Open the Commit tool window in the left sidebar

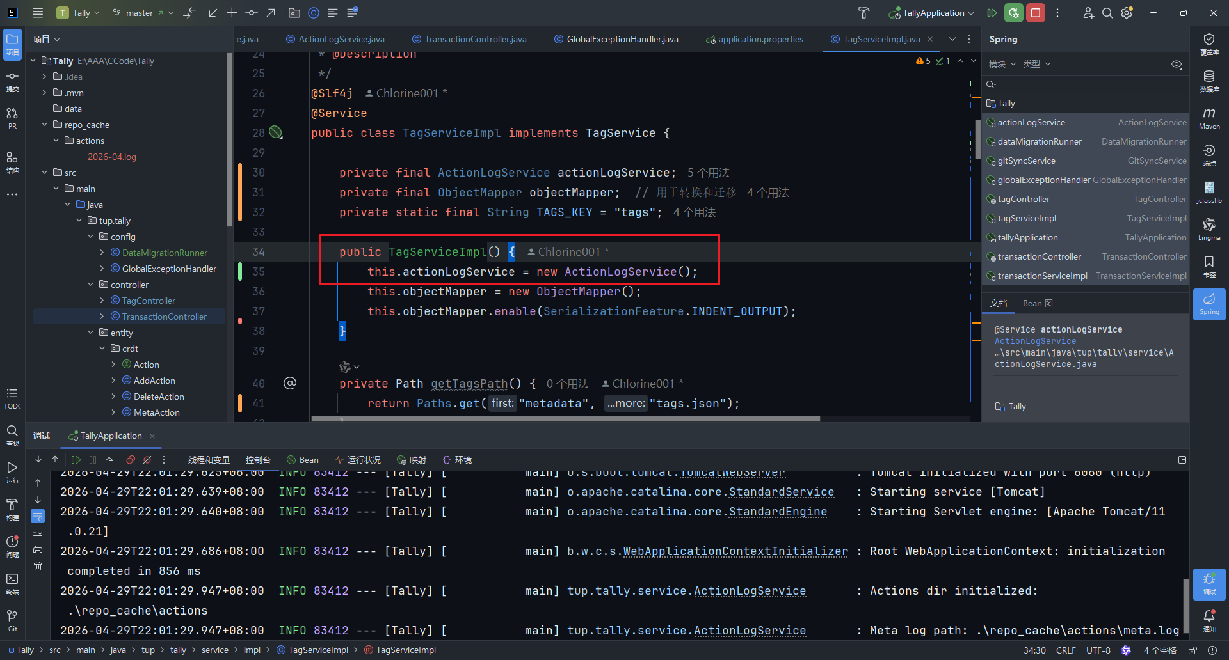tap(12, 81)
